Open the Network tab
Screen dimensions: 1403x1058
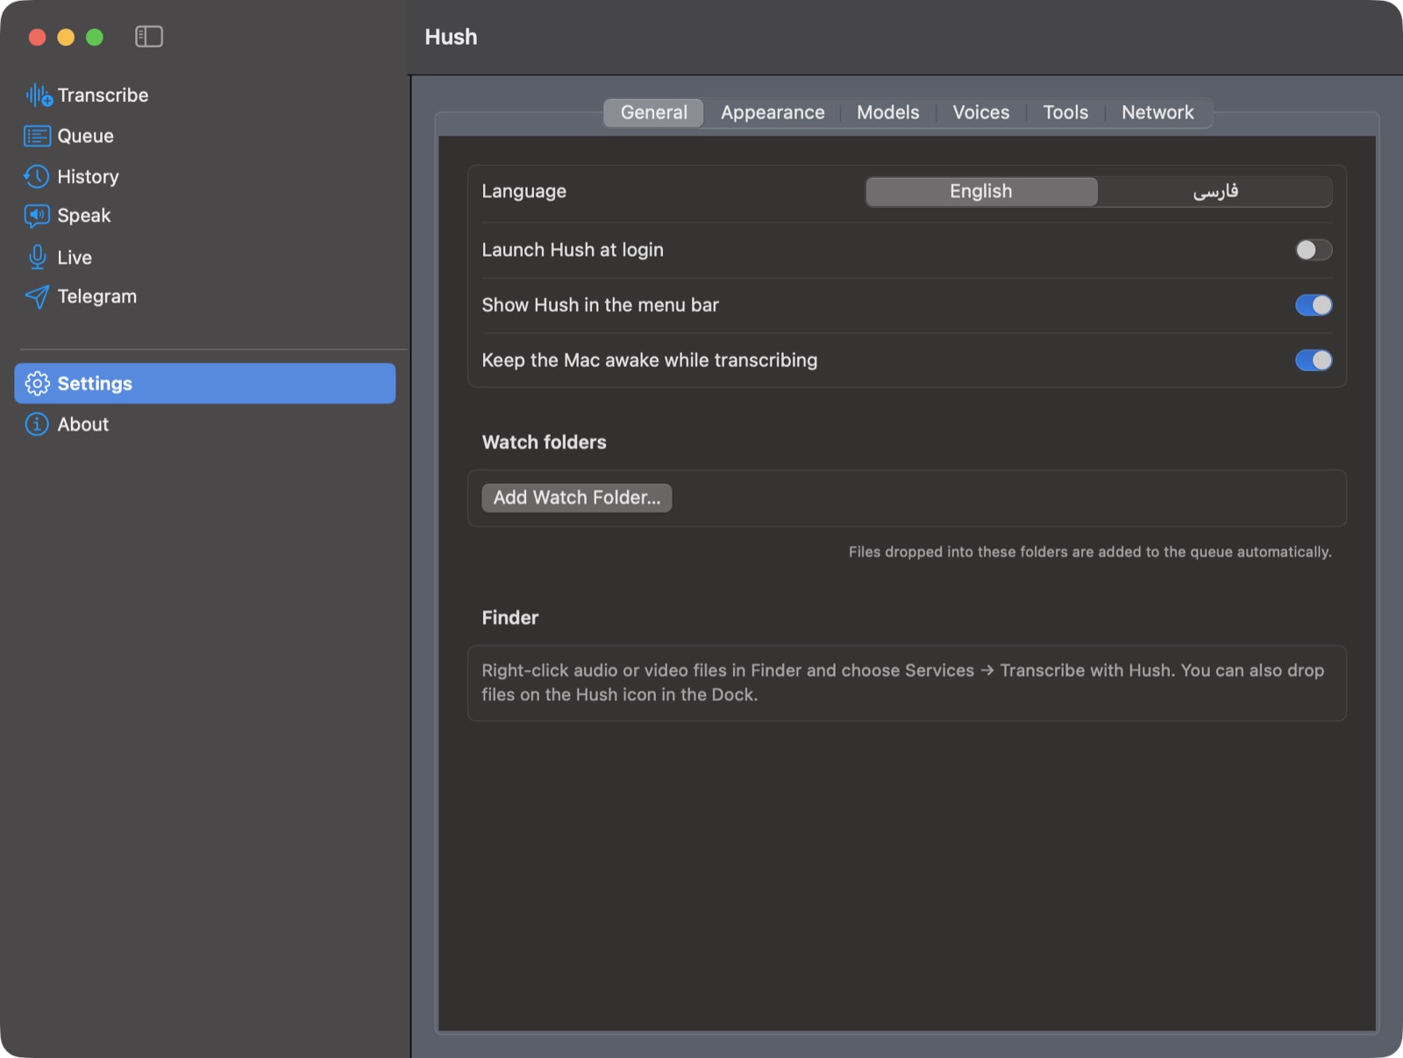point(1157,112)
